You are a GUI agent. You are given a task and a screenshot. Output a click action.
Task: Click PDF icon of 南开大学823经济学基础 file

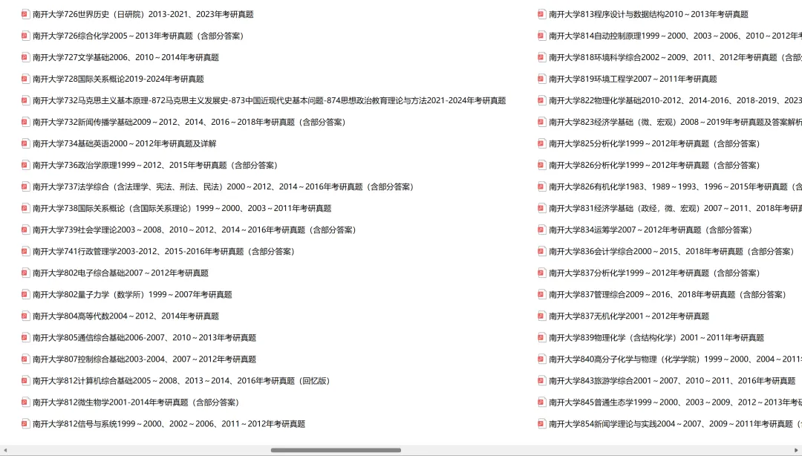pos(541,122)
